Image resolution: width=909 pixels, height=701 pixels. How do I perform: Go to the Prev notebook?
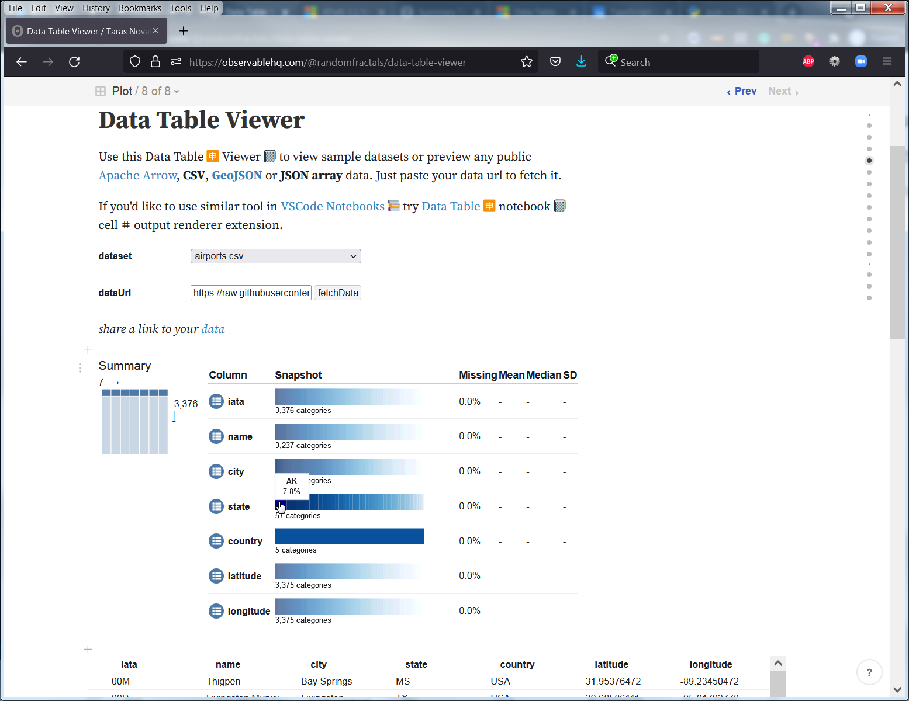click(741, 91)
